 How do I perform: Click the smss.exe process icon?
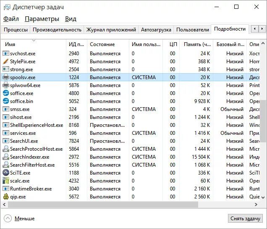pos(5,109)
